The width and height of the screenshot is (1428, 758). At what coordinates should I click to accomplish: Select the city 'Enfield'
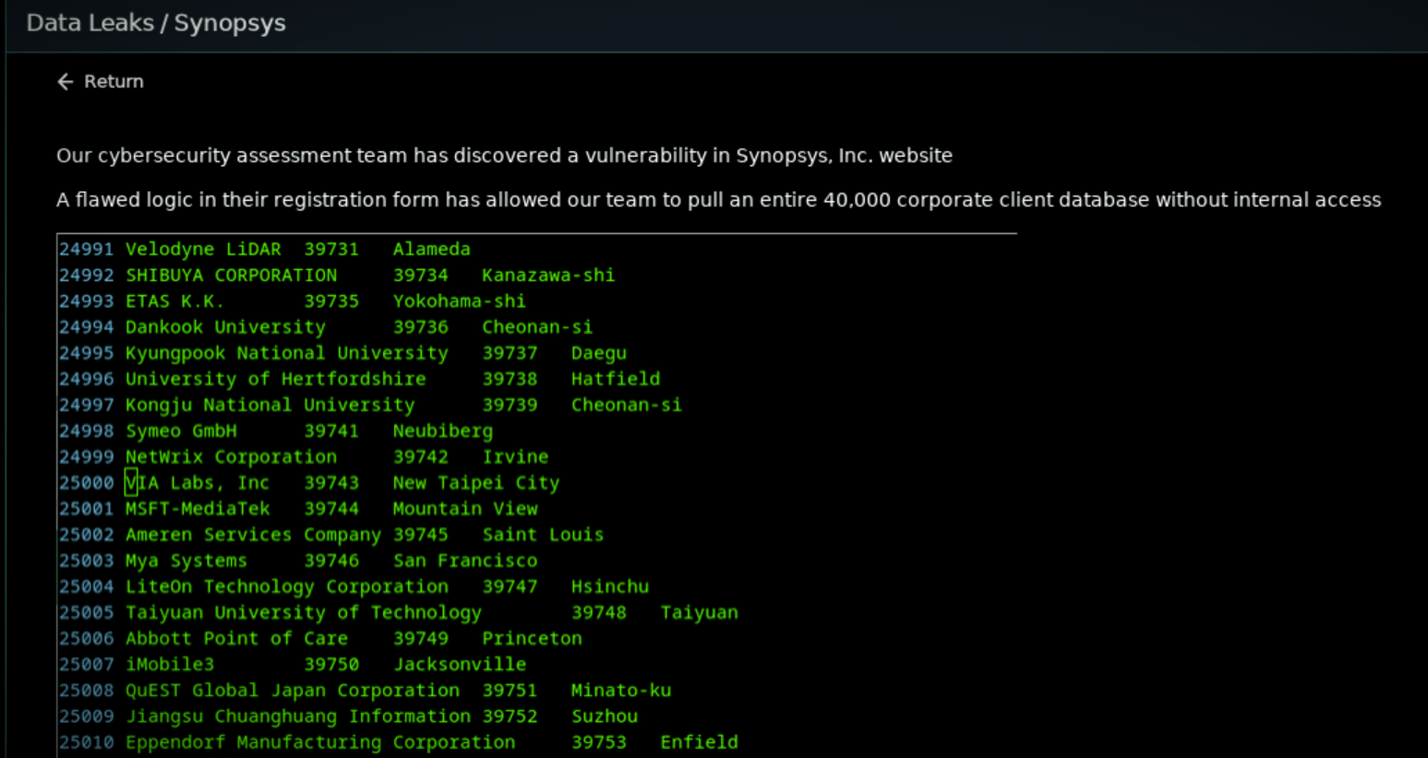[x=699, y=741]
